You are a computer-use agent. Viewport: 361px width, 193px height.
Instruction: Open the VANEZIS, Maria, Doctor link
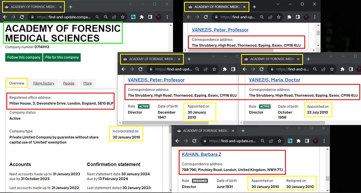[x=275, y=80]
